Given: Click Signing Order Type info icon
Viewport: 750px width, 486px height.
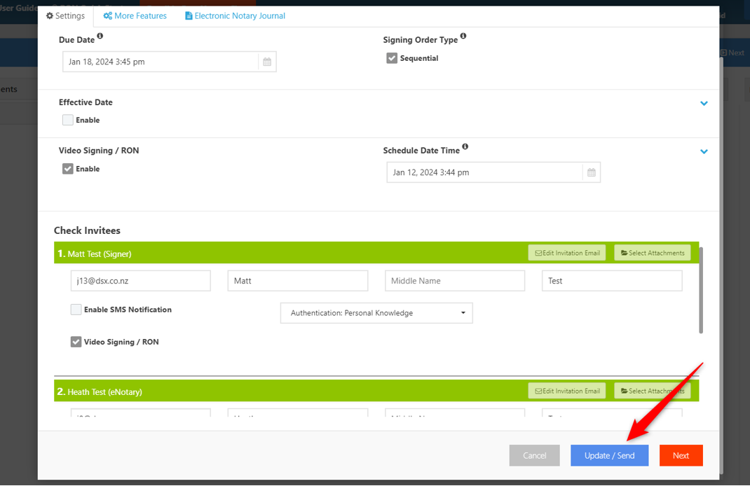Looking at the screenshot, I should click(463, 36).
